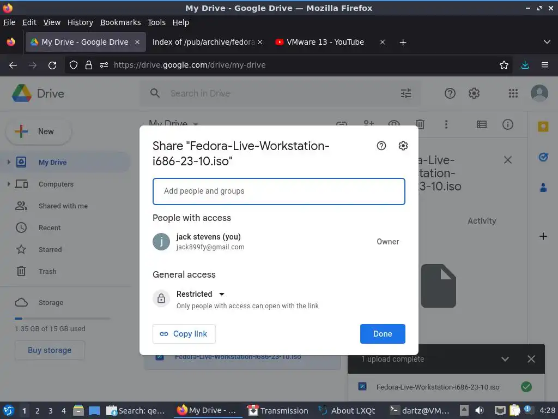Open File menu in Firefox
Screen dimensions: 558x419
coord(9,22)
